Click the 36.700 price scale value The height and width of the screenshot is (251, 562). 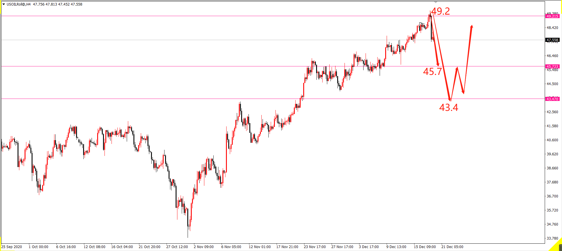click(552, 196)
